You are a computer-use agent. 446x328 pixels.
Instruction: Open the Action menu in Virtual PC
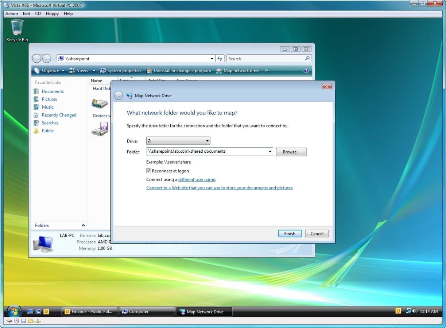coord(12,13)
